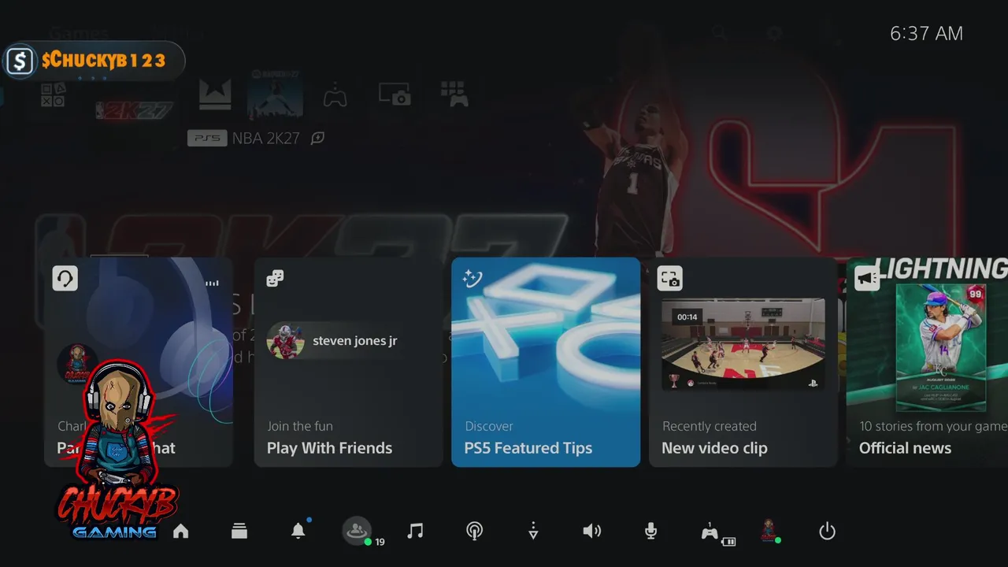Open the PS5 Featured Tips card
This screenshot has height=567, width=1008.
546,362
